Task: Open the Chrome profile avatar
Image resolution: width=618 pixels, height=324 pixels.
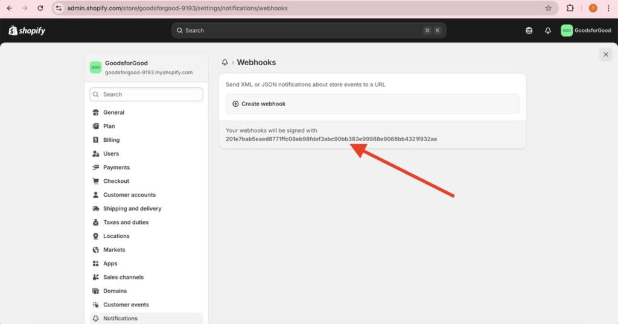Action: click(593, 8)
